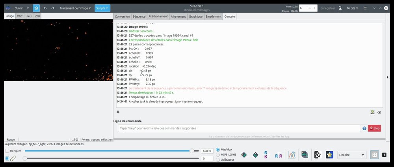Click the low cut-off value field showing 0
The width and height of the screenshot is (394, 167).
pyautogui.click(x=207, y=158)
